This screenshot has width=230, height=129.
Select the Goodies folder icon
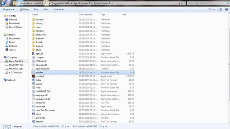pyautogui.click(x=33, y=19)
